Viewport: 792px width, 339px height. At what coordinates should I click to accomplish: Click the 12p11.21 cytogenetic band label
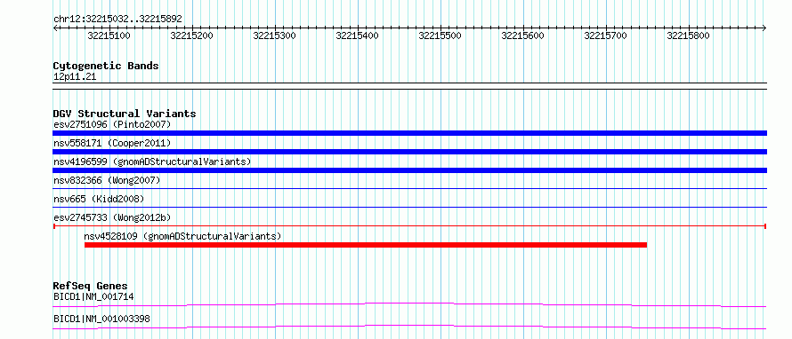(75, 77)
